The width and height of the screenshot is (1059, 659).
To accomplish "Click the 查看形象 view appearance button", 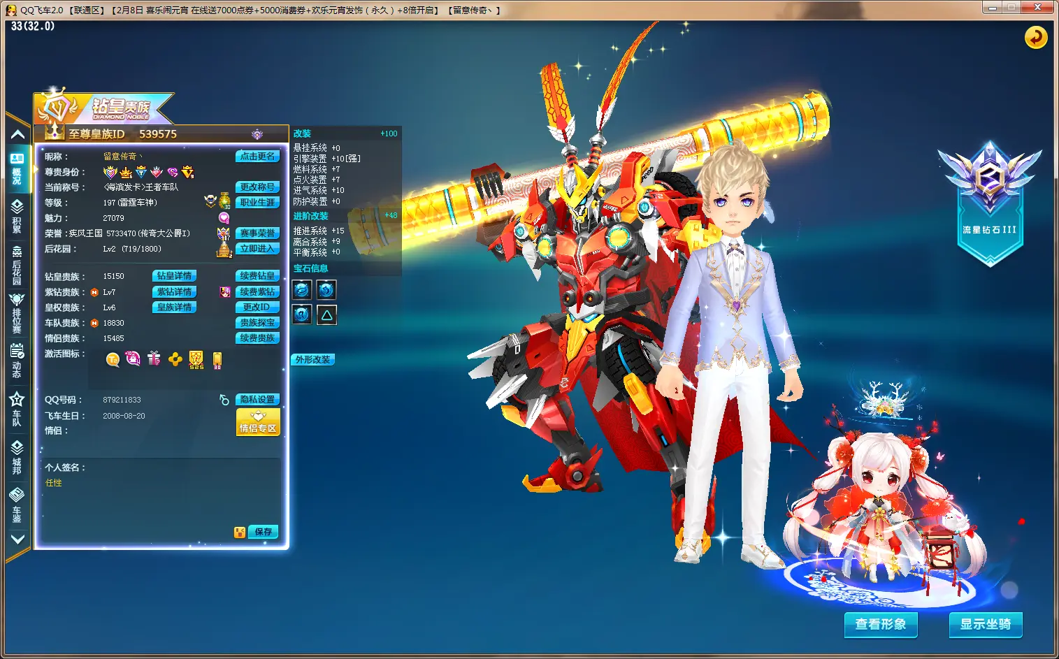I will (881, 624).
